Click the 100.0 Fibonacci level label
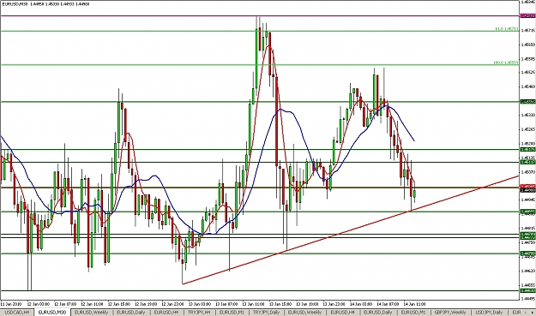The width and height of the screenshot is (536, 316). (505, 63)
